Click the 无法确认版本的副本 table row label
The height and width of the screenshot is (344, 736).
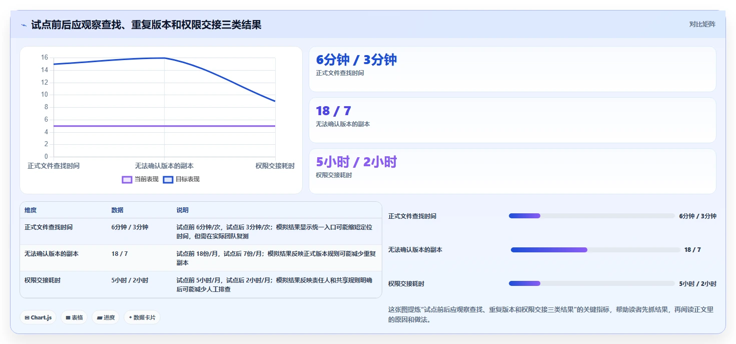coord(52,254)
